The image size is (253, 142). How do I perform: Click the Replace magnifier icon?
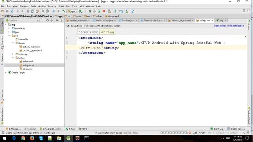click(47, 11)
